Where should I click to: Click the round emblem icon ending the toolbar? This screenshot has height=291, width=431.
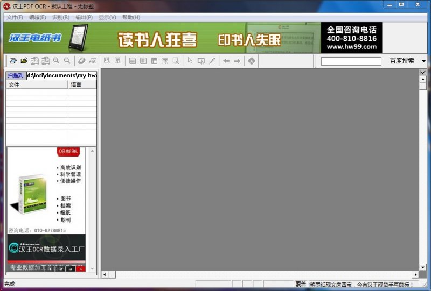coord(252,61)
